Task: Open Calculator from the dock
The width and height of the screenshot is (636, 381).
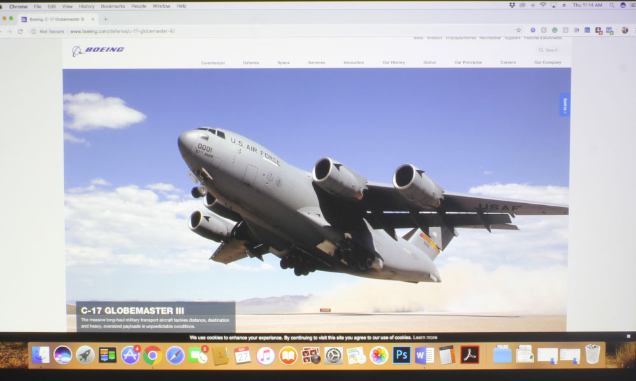Action: [447, 355]
